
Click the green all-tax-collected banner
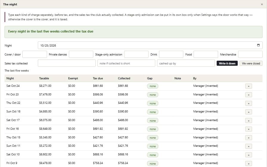(133, 32)
